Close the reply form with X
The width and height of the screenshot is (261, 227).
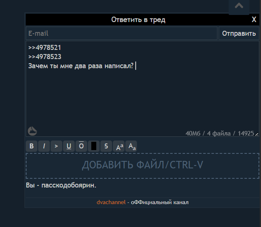pyautogui.click(x=254, y=20)
